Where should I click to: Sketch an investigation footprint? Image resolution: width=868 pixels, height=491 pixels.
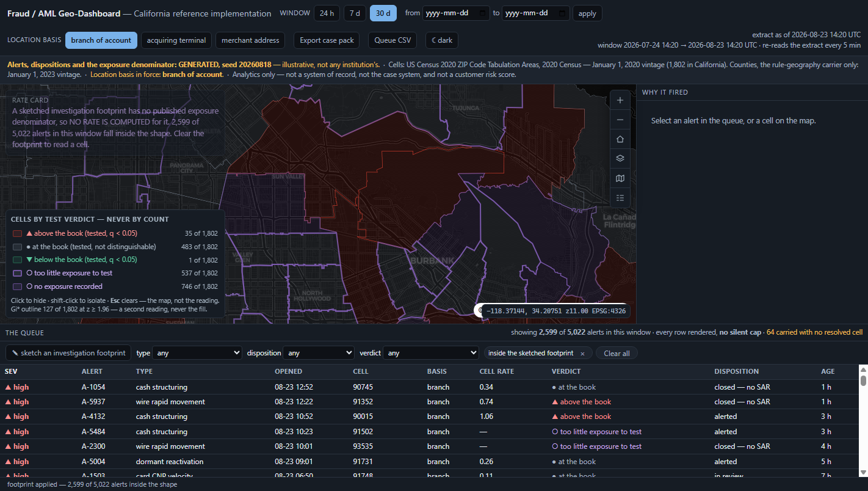(68, 353)
